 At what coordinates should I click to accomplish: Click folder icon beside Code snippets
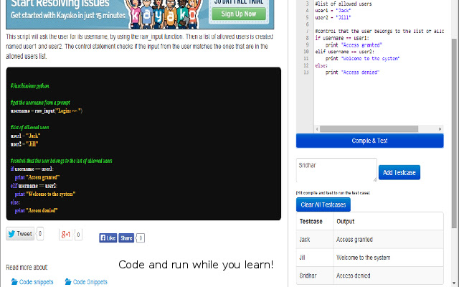[14, 282]
